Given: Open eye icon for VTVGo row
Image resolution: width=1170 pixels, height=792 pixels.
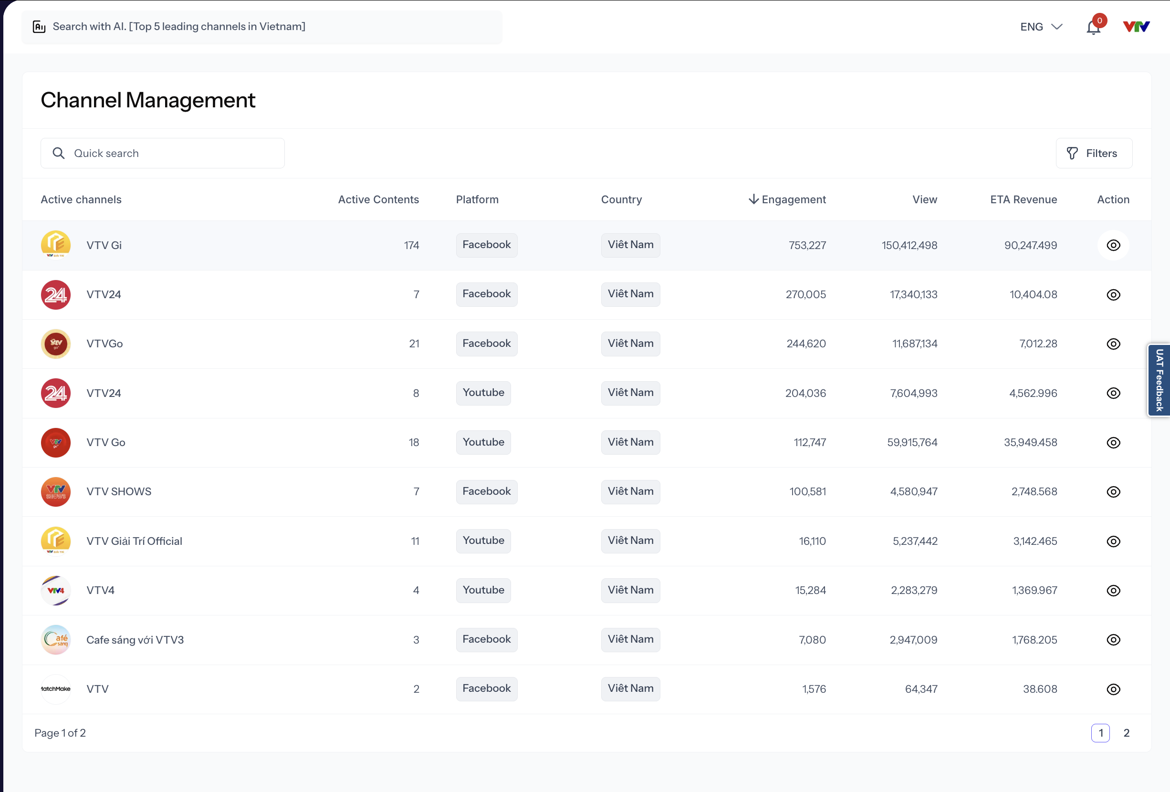Looking at the screenshot, I should [x=1113, y=344].
